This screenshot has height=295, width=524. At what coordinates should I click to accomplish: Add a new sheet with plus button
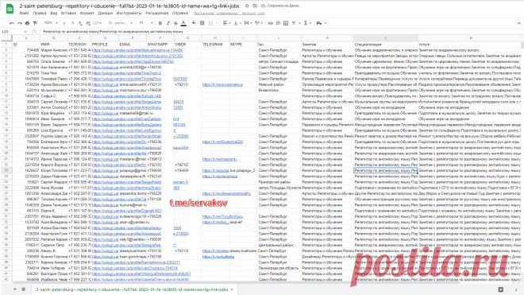(x=15, y=289)
